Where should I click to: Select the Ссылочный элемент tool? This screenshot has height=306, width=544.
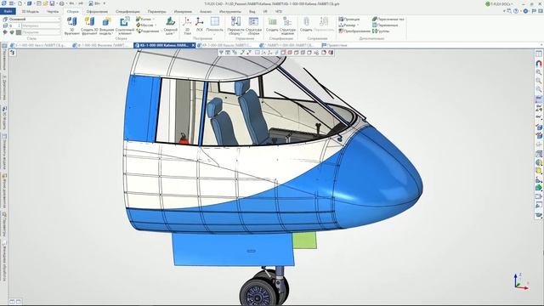(x=124, y=25)
